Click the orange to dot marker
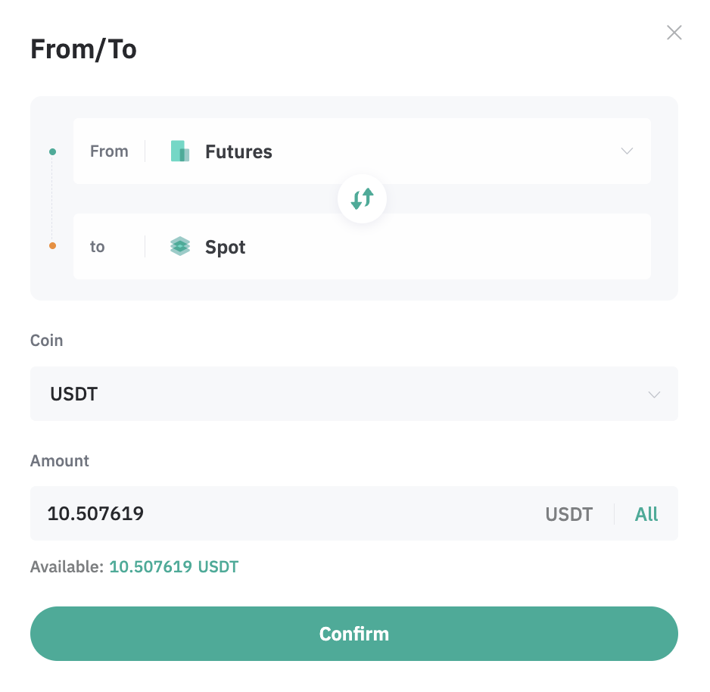 click(52, 245)
